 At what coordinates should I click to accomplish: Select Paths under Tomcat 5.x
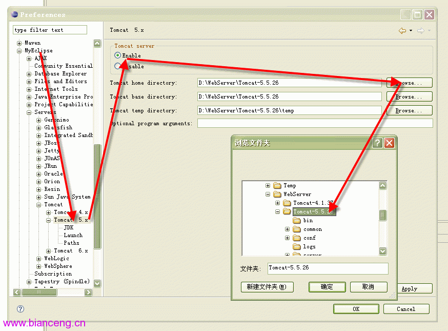click(x=71, y=243)
